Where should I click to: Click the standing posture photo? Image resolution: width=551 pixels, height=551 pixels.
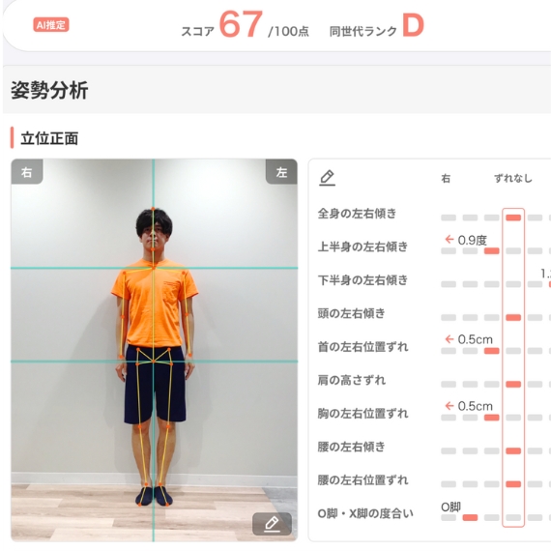[154, 350]
